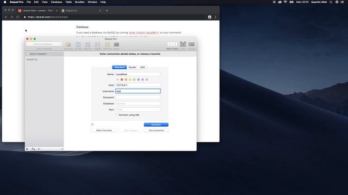Image resolution: width=348 pixels, height=195 pixels.
Task: Open the Triggers view toolbar icon
Action: [x=97, y=45]
